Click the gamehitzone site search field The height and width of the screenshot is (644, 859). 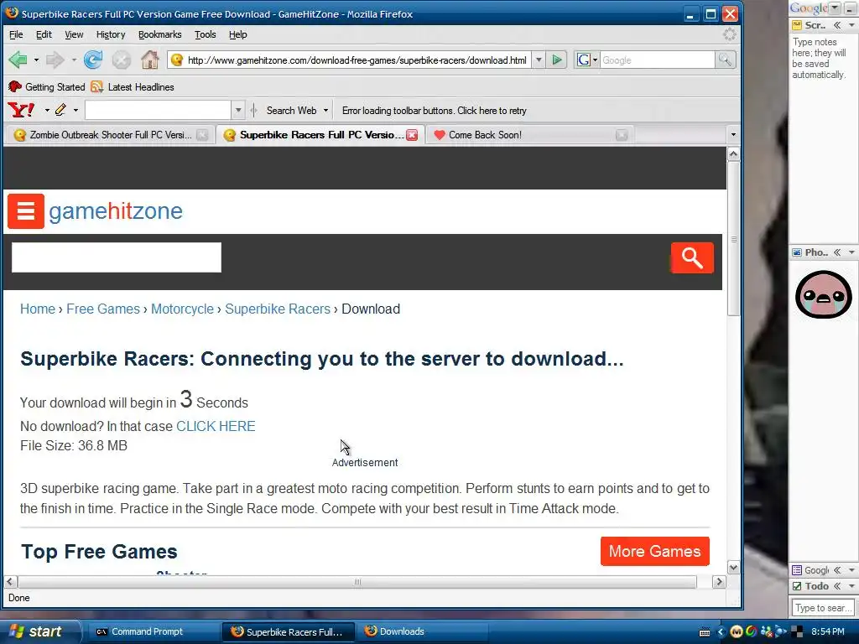click(x=116, y=257)
